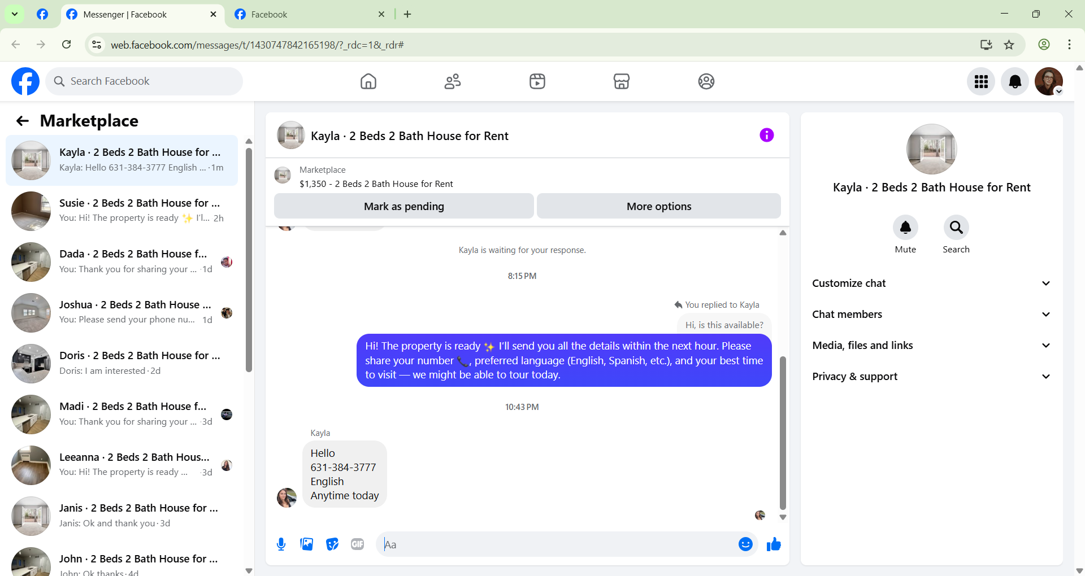This screenshot has height=576, width=1085.
Task: Click chat list scrollbar thumb
Action: pyautogui.click(x=249, y=260)
